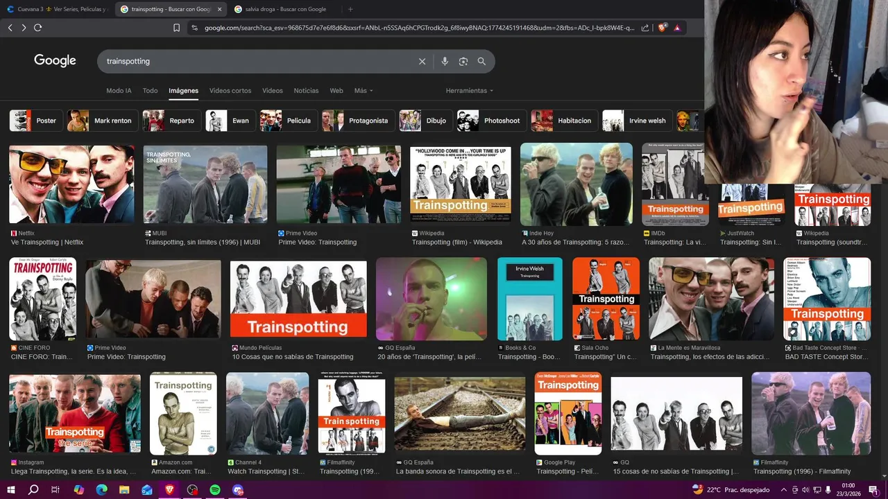Filter images by Pelicula chip

(x=289, y=121)
